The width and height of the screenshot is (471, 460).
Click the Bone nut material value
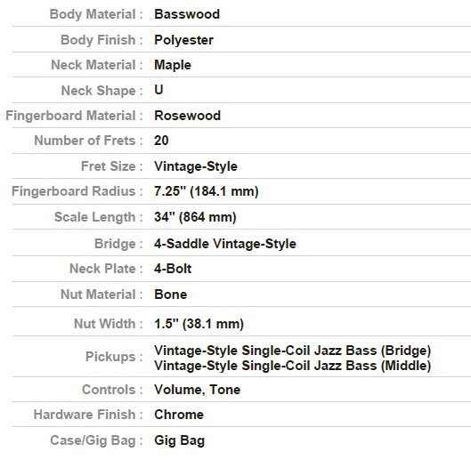170,295
